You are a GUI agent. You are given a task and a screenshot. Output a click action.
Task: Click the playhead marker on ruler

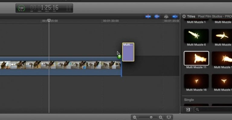point(49,20)
